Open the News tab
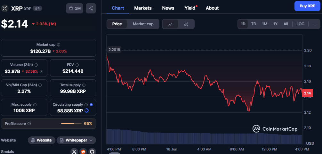The image size is (322, 154). (168, 8)
